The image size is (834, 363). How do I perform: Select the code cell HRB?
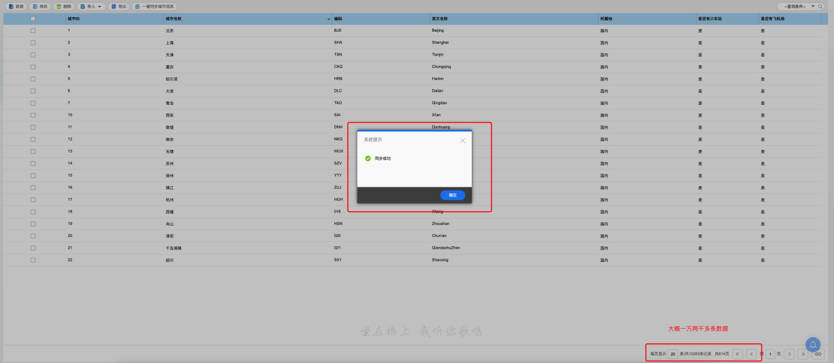[x=338, y=79]
